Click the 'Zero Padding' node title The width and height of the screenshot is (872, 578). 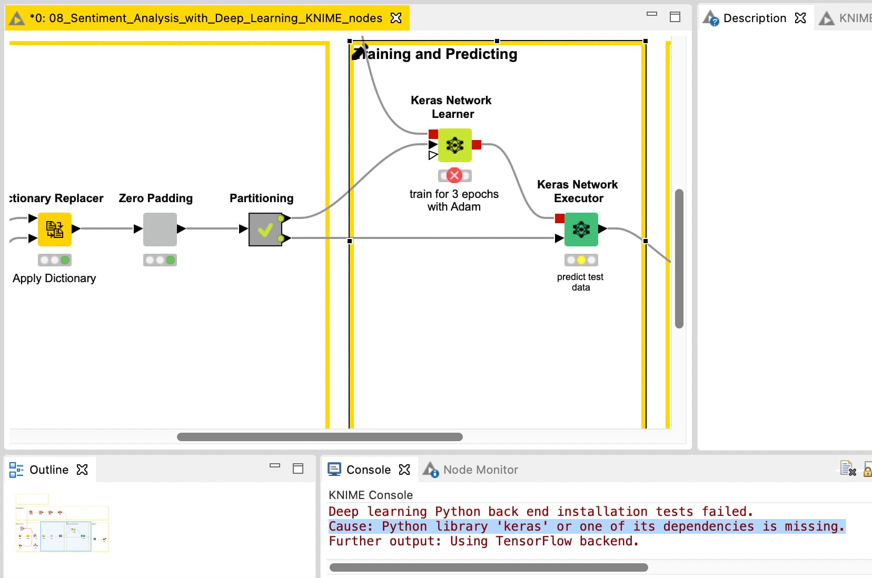tap(156, 198)
